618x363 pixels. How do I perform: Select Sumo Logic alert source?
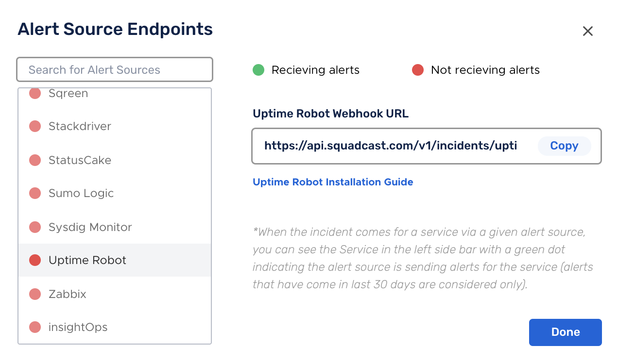tap(115, 193)
